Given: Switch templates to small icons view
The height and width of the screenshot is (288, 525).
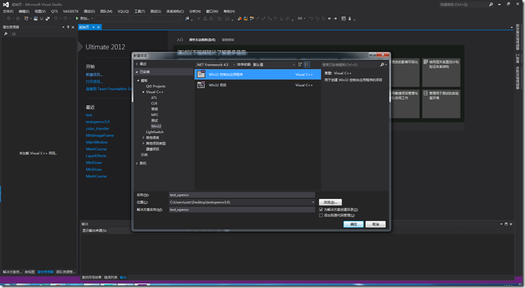Looking at the screenshot, I should (x=300, y=64).
